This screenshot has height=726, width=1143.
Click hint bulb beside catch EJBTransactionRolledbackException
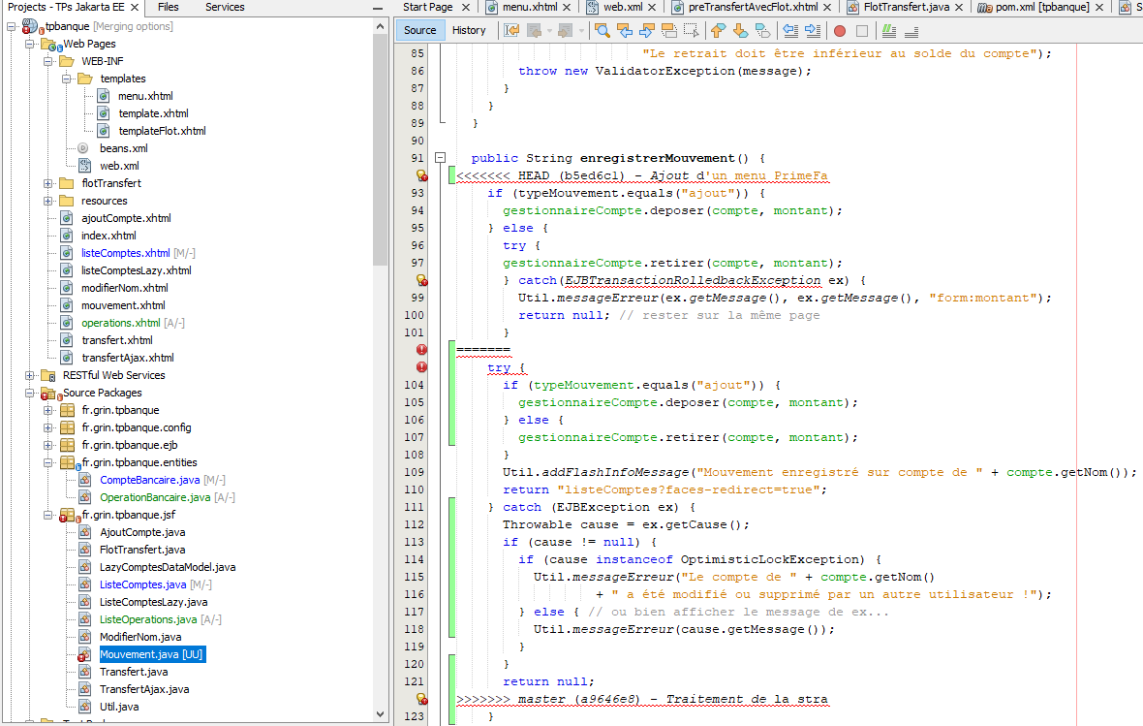tap(421, 280)
